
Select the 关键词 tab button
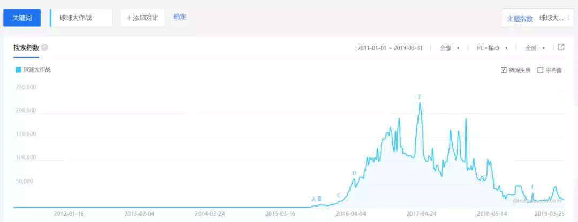point(22,18)
